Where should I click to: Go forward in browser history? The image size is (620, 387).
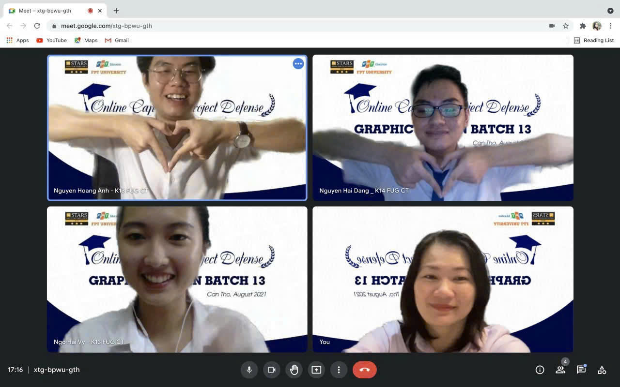23,26
